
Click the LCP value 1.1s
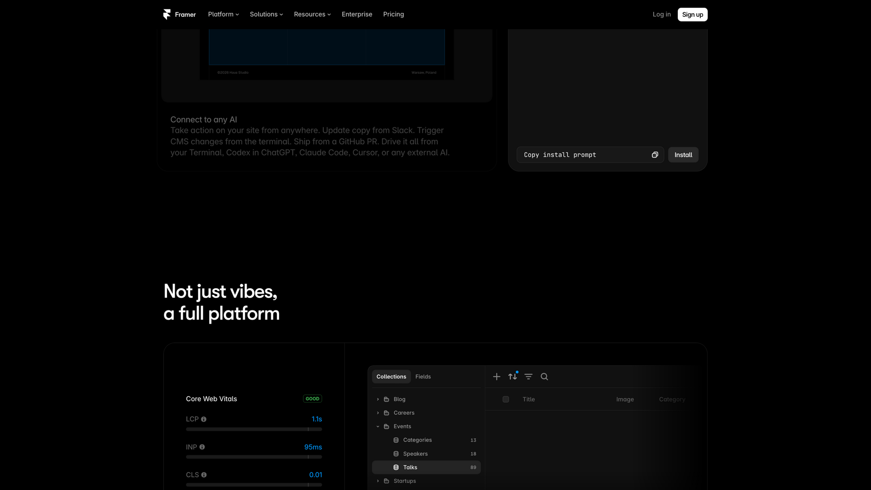[317, 419]
